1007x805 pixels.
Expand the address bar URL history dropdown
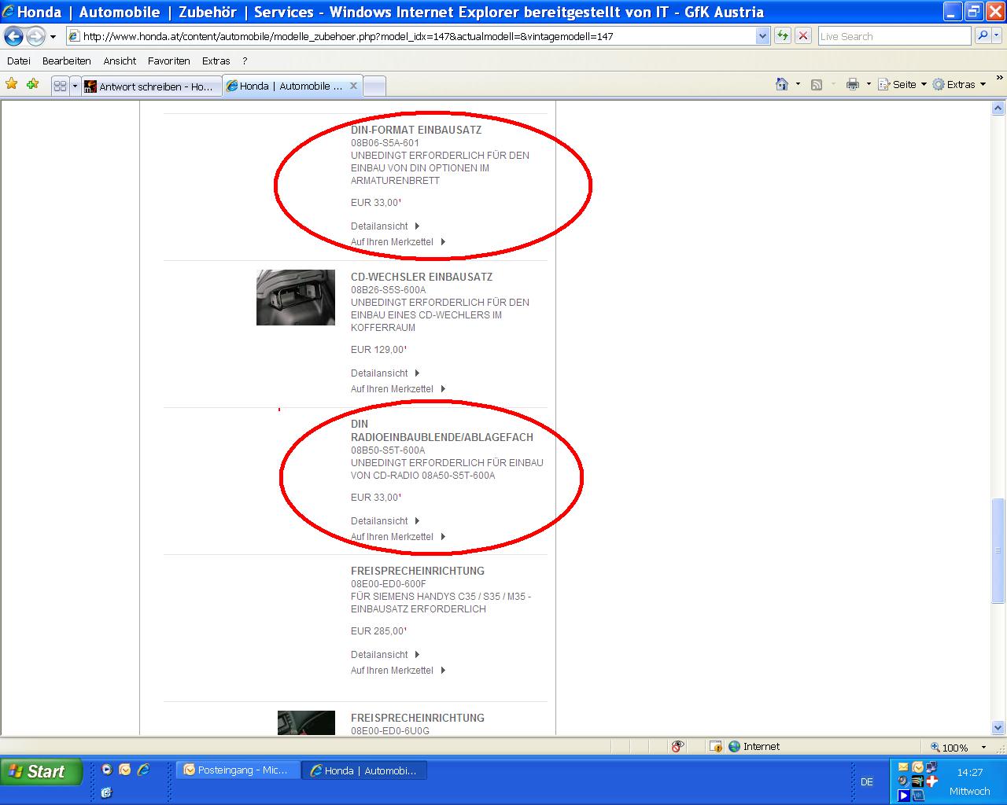coord(762,36)
